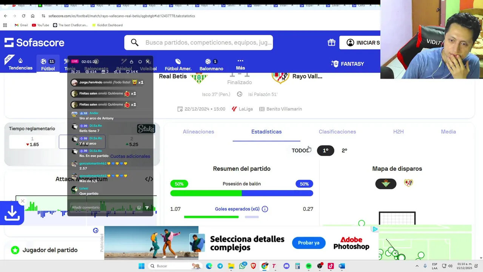
Task: Click the emoji icon in comment box
Action: [x=139, y=208]
